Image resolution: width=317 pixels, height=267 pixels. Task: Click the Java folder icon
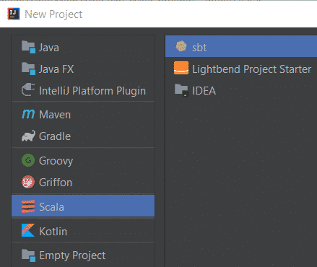click(x=28, y=47)
